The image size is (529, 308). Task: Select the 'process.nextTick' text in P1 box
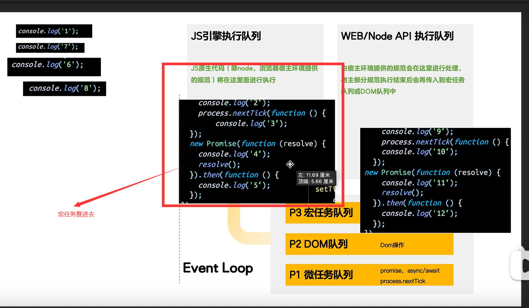point(403,281)
